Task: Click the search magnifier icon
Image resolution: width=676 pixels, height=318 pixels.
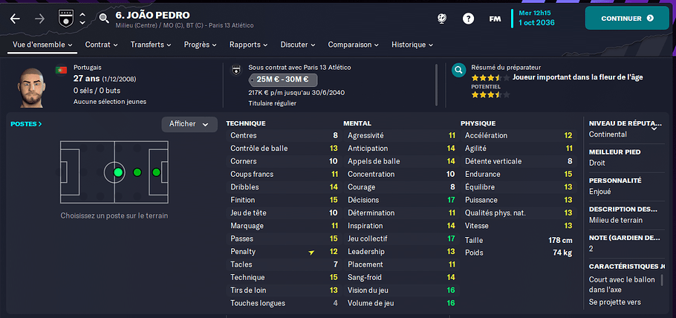Action: [104, 18]
